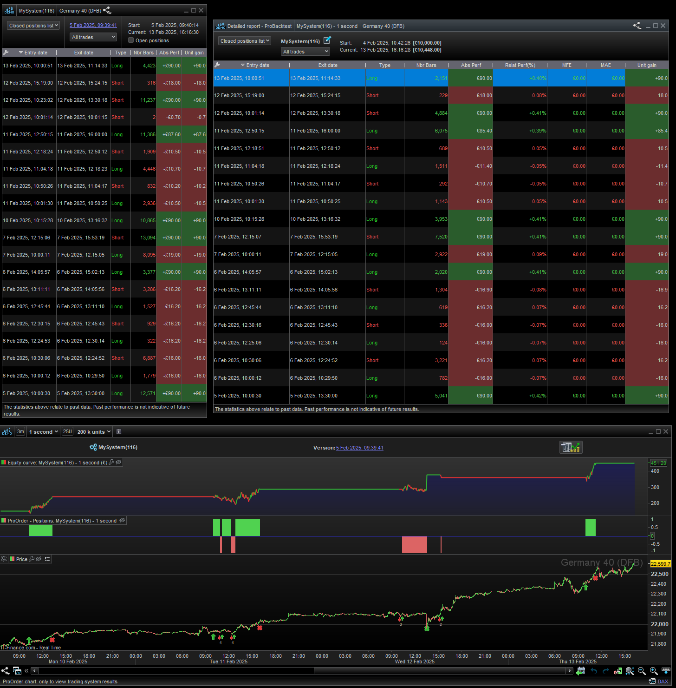Undo last chart action
Image resolution: width=676 pixels, height=688 pixels.
(x=594, y=670)
